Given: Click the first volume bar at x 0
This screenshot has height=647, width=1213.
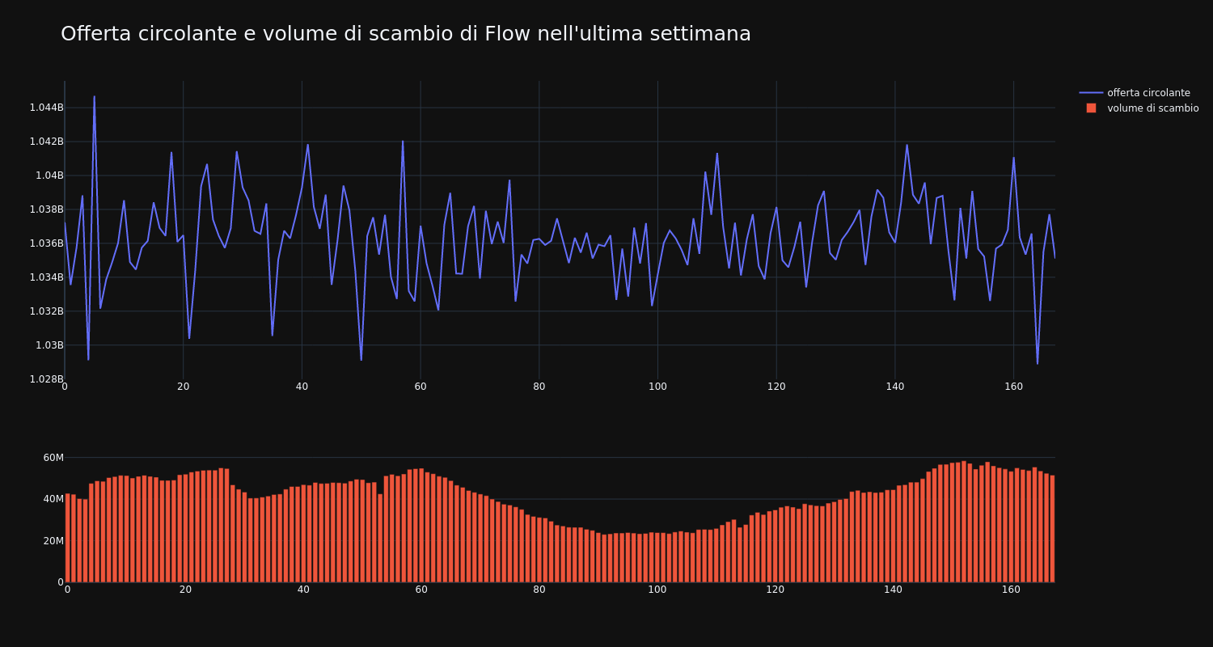Looking at the screenshot, I should point(67,538).
